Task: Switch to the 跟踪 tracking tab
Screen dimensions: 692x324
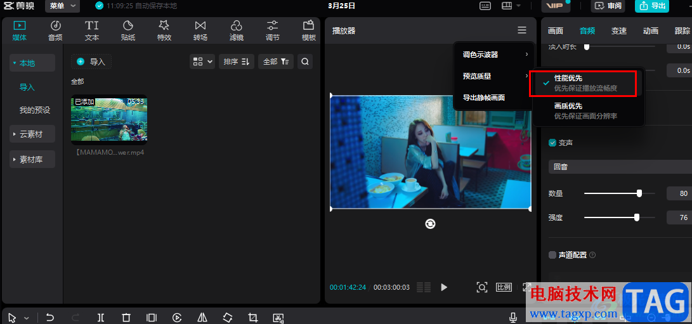Action: click(682, 30)
